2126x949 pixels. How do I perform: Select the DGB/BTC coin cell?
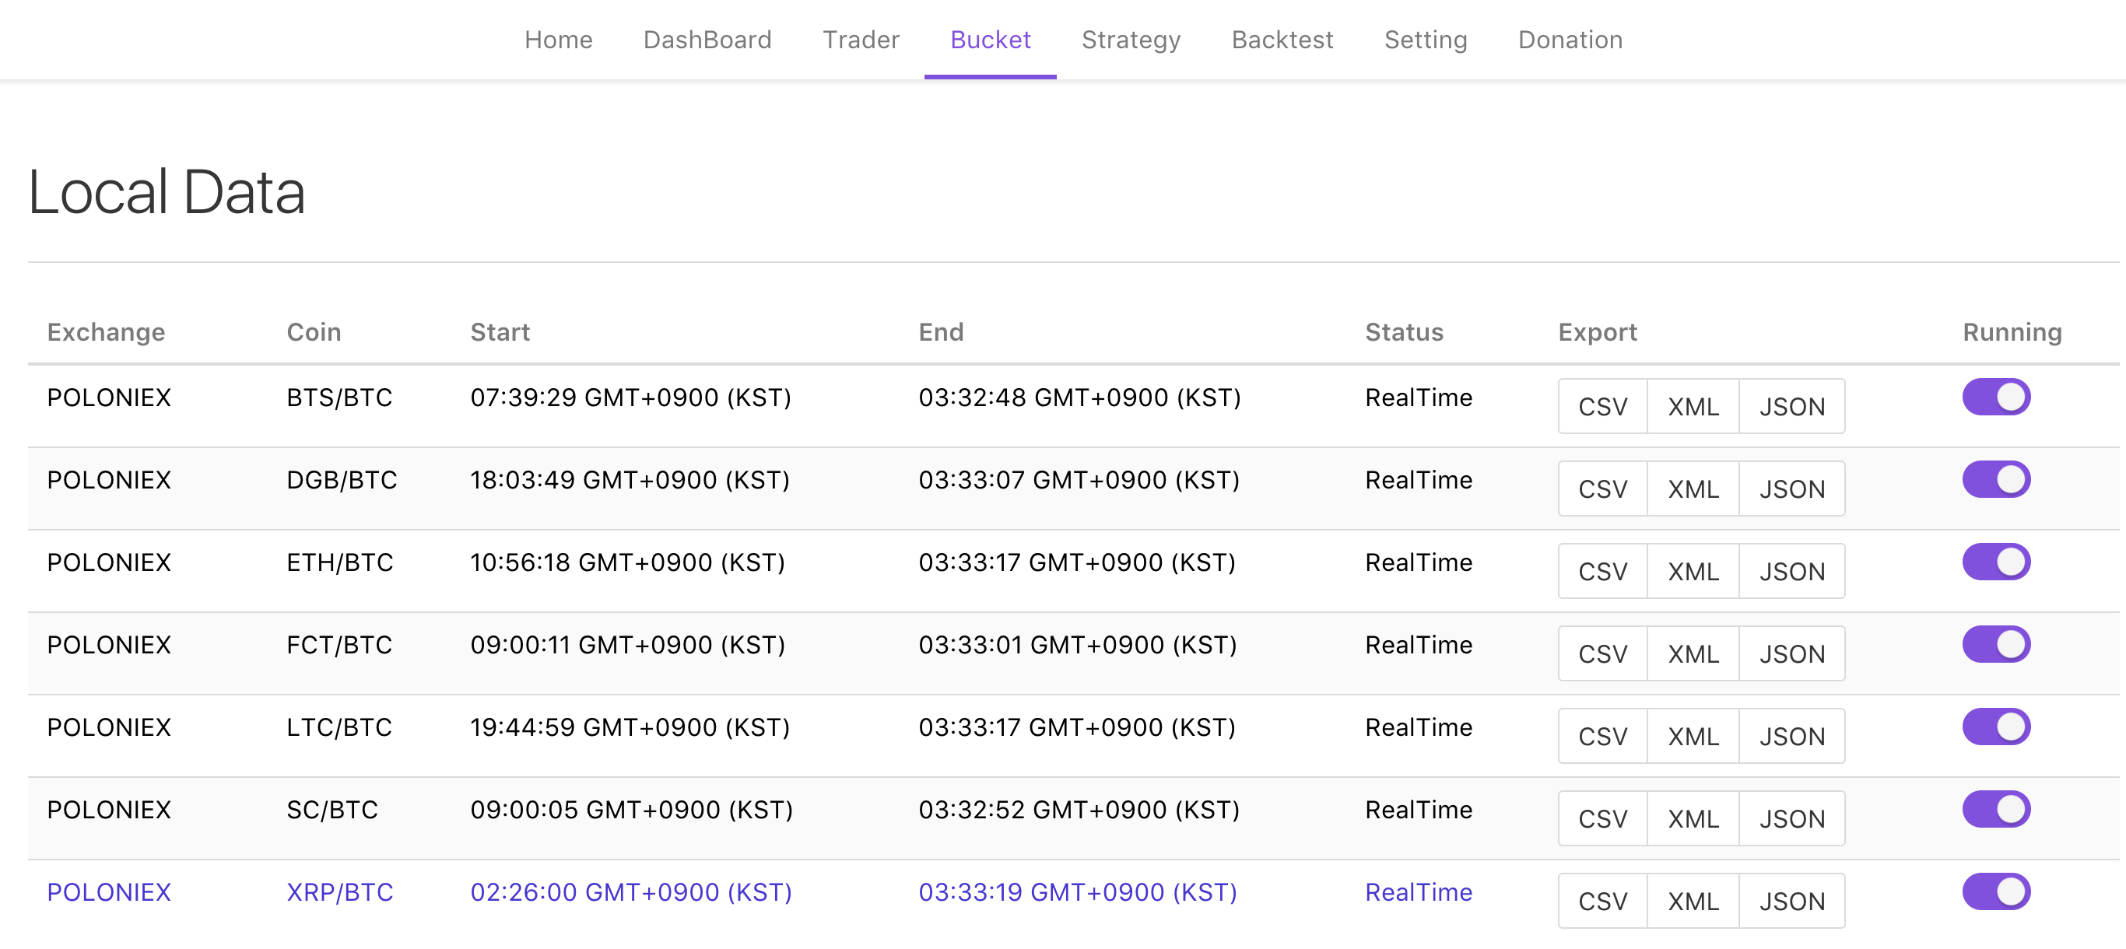(342, 479)
